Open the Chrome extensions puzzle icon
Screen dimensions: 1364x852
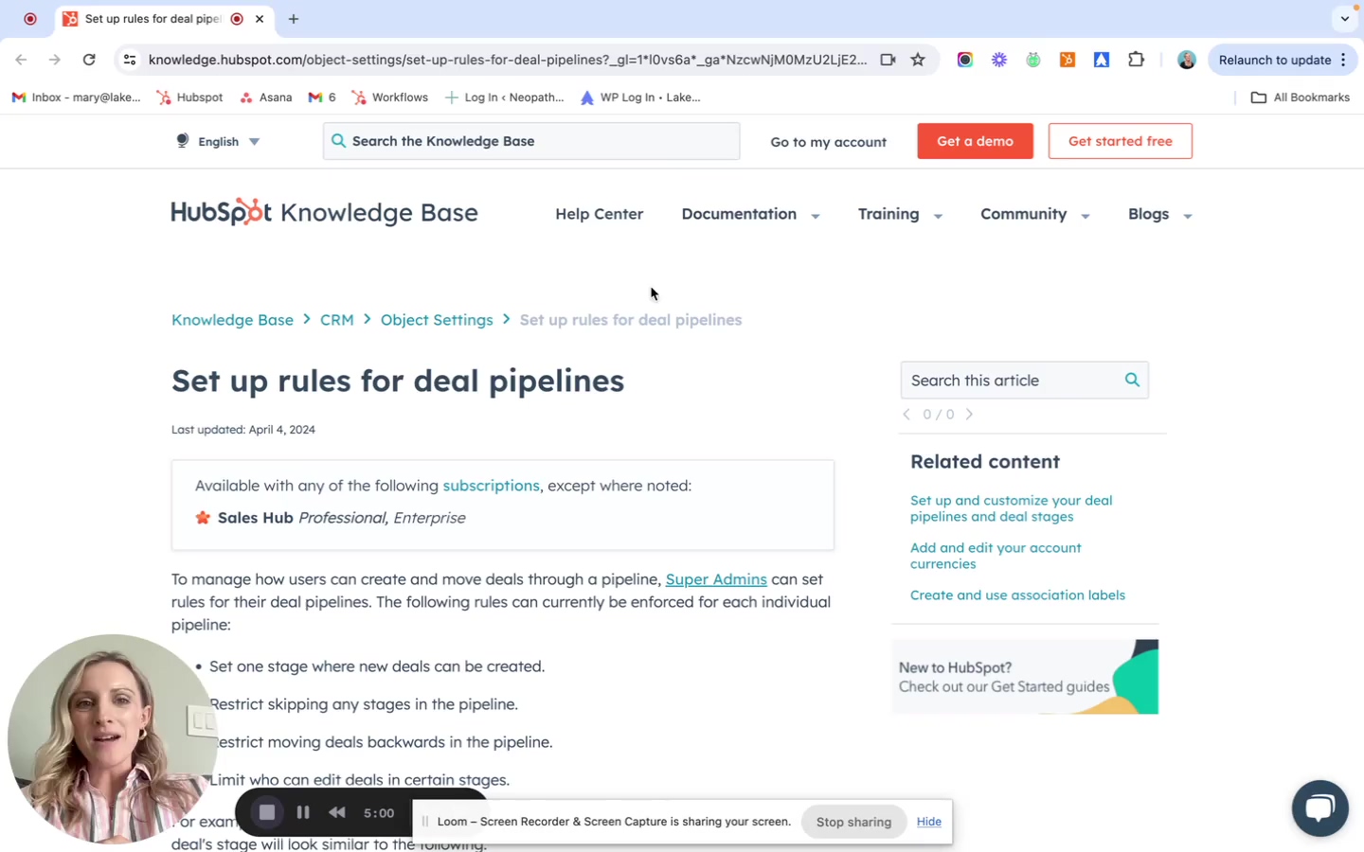pos(1136,59)
